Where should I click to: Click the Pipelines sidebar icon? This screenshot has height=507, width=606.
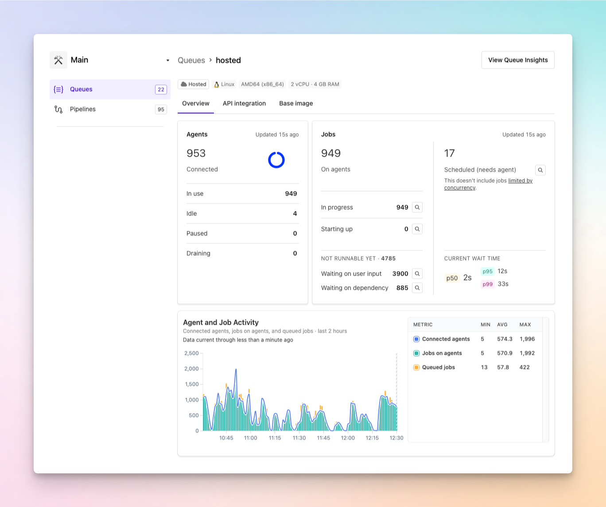pos(58,109)
